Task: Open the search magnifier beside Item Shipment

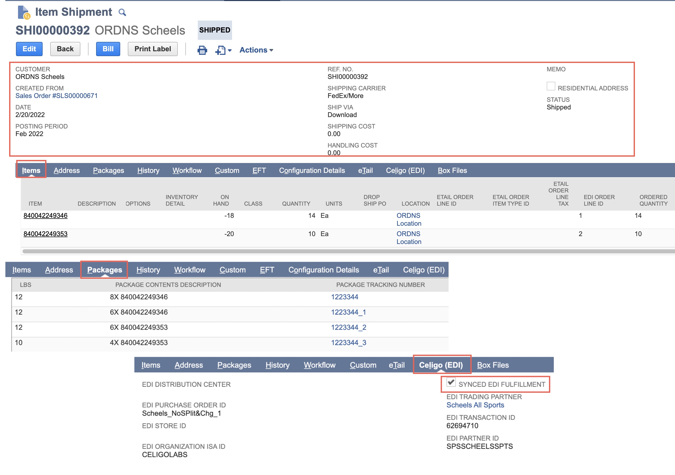Action: click(122, 12)
